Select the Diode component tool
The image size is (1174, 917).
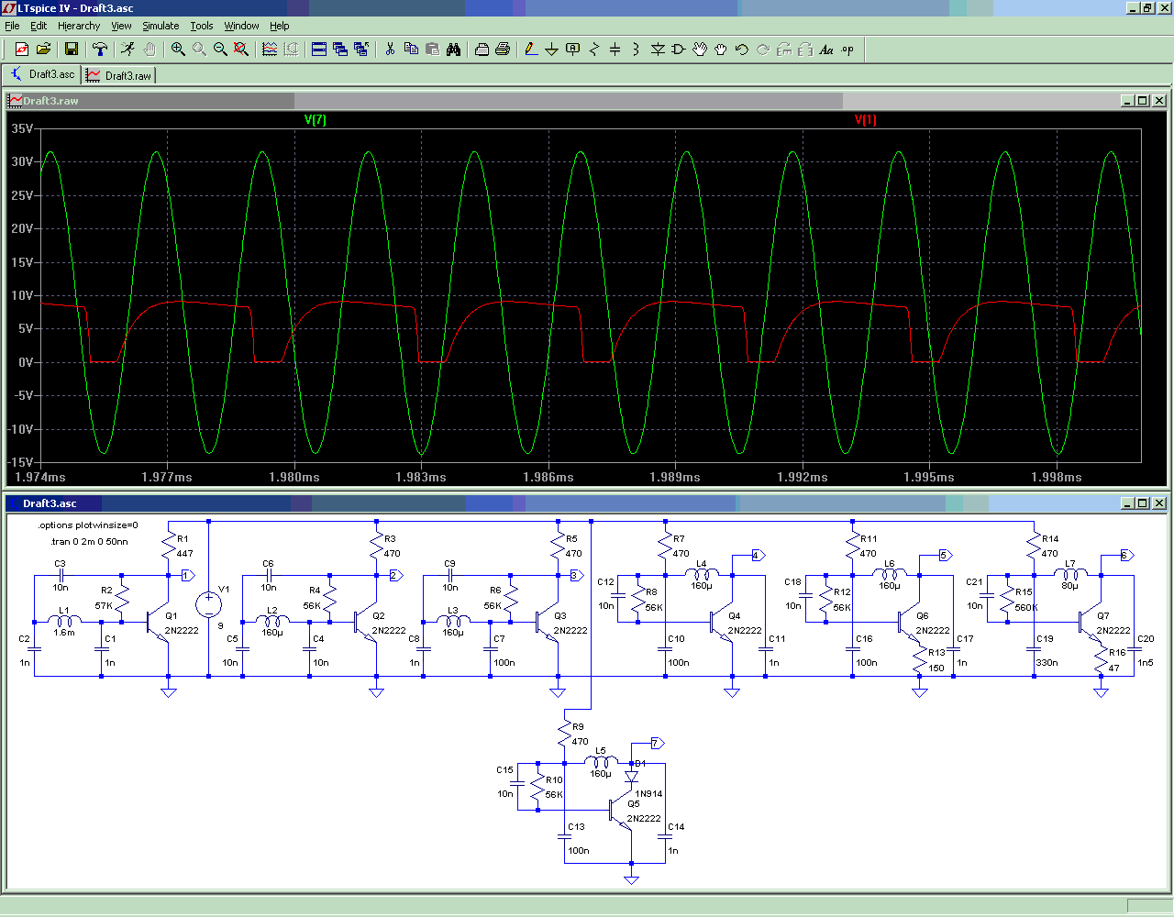[x=658, y=50]
